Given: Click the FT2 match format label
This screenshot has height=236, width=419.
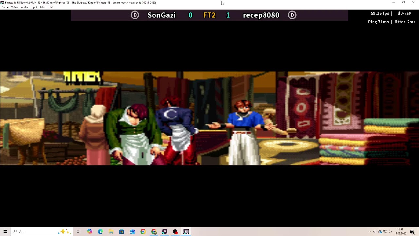Looking at the screenshot, I should [x=209, y=15].
